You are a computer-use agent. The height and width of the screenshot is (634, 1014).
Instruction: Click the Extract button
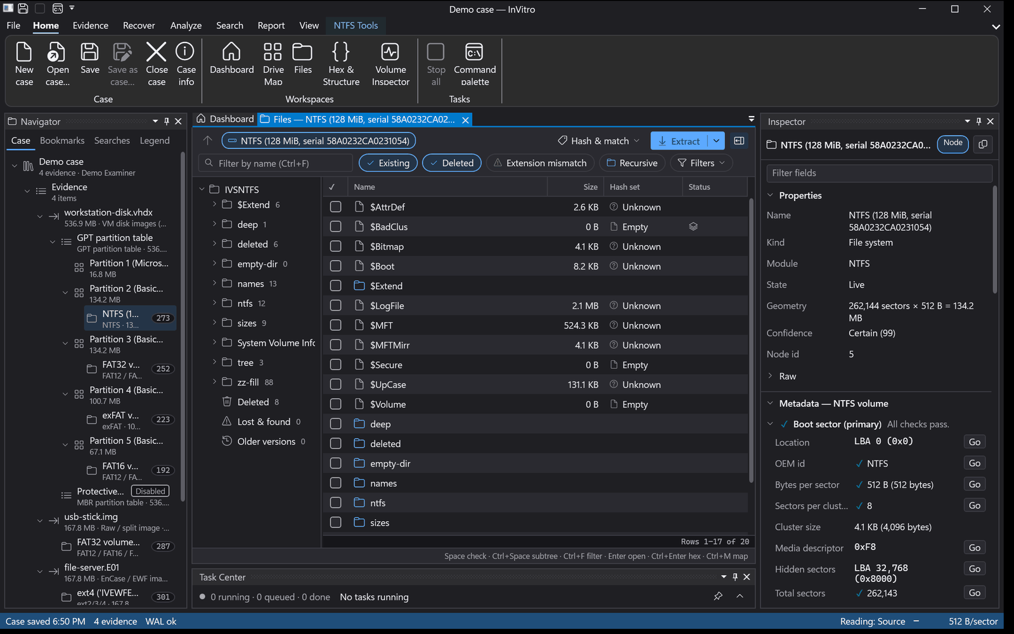[679, 141]
